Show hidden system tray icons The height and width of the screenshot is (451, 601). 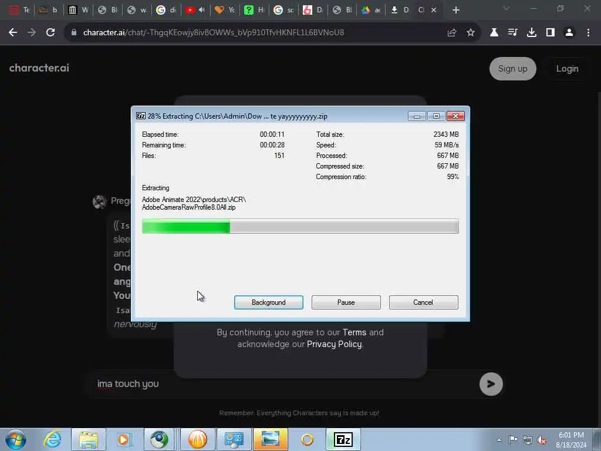499,440
